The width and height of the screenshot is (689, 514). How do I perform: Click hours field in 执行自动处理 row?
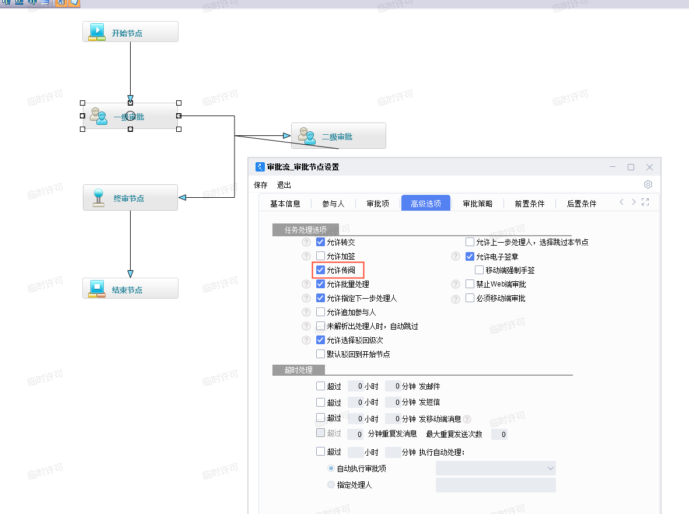click(x=355, y=452)
